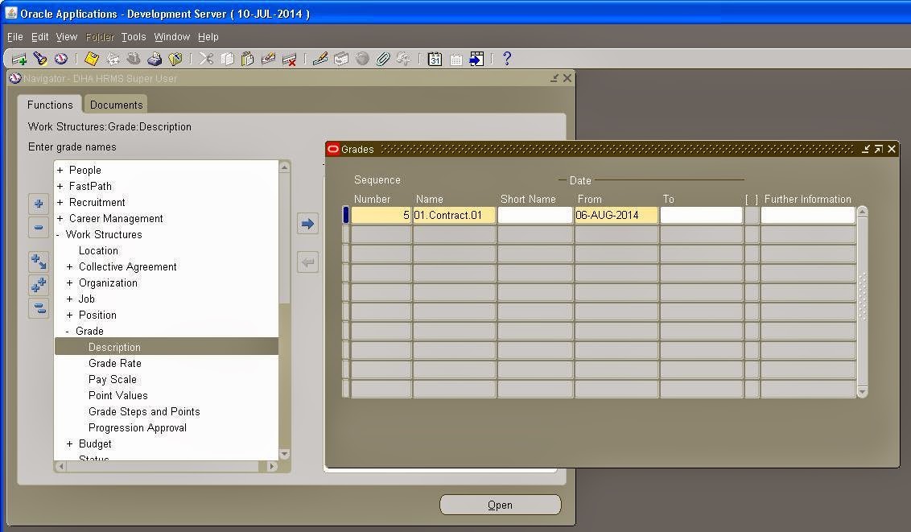Click the New record toolbar icon
The width and height of the screenshot is (911, 532).
point(19,59)
